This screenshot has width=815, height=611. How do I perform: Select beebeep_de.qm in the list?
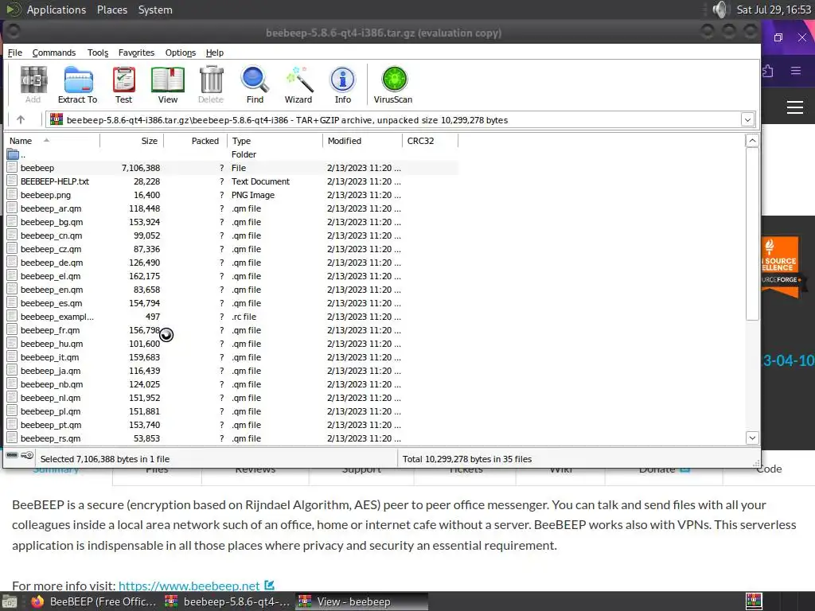pos(232,263)
